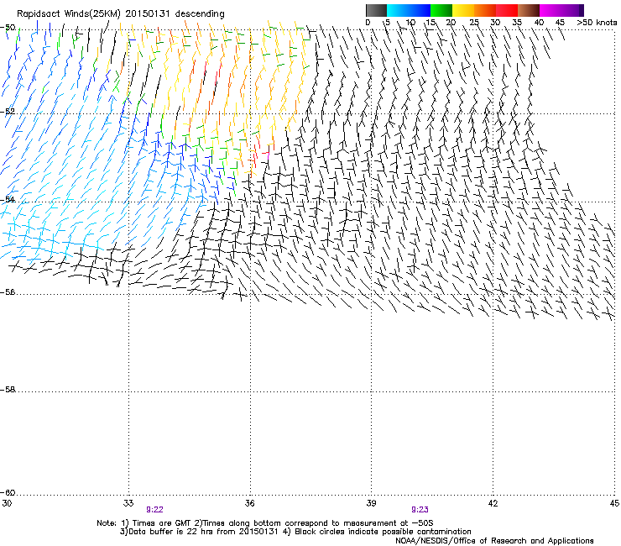621x546 pixels.
Task: Click the 'Data buffer is 22 hrs' note line
Action: tap(296, 532)
